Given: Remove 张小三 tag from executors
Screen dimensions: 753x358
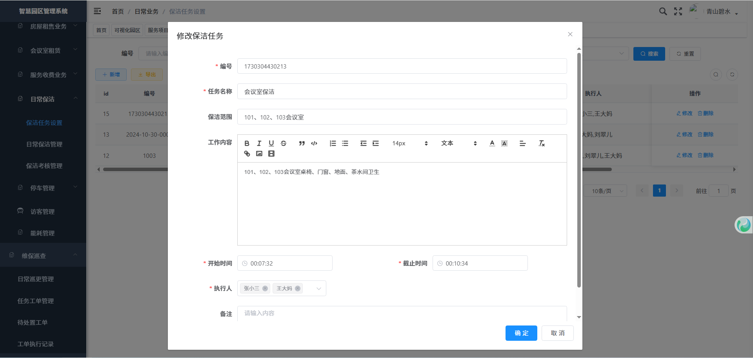Looking at the screenshot, I should [265, 289].
